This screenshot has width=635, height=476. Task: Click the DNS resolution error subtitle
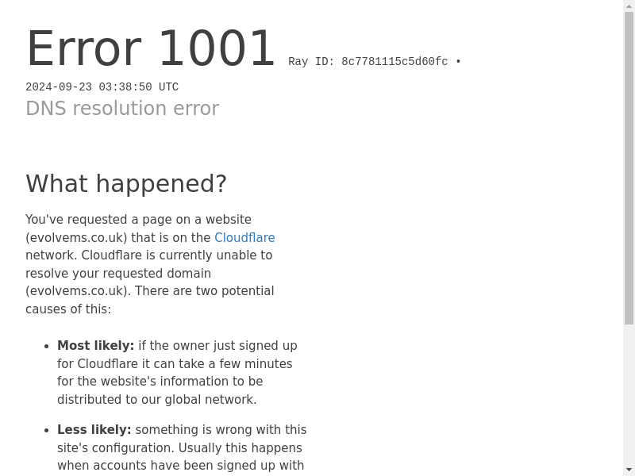(122, 109)
